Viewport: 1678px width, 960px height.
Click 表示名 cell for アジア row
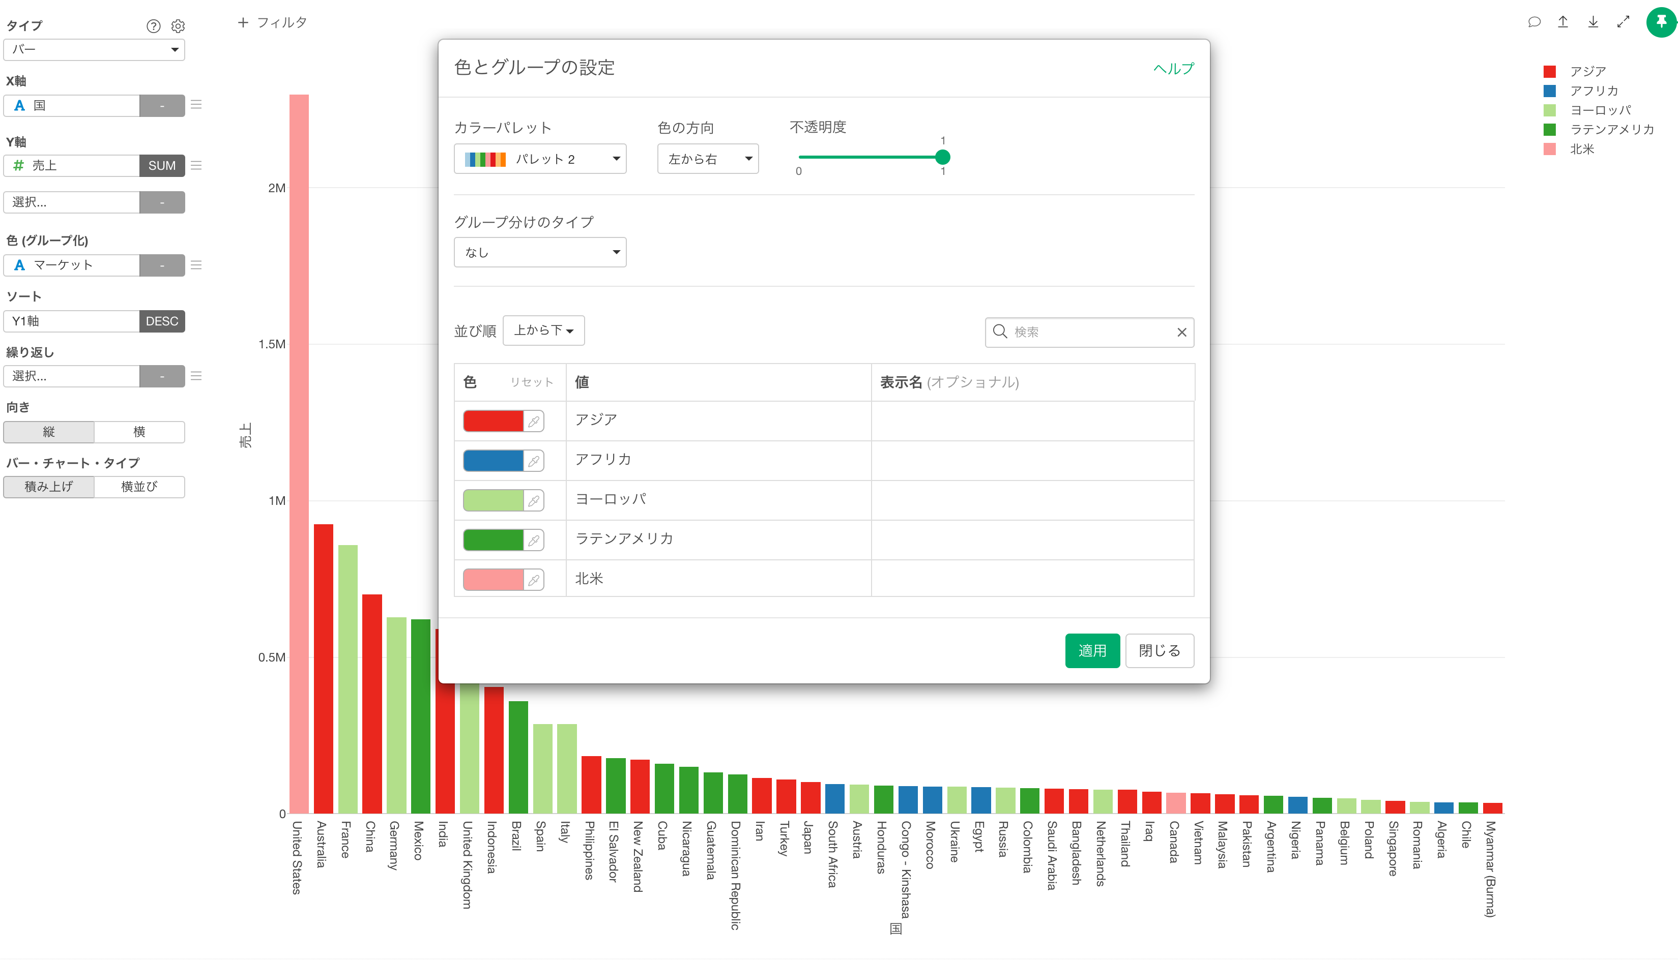(1032, 421)
